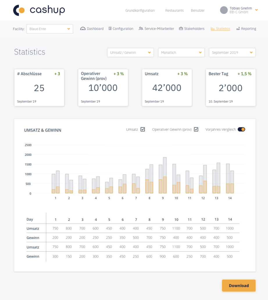
Task: Uncheck the Umsatz checkbox
Action: [142, 129]
